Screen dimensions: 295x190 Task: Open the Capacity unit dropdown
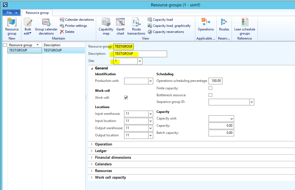pos(232,119)
